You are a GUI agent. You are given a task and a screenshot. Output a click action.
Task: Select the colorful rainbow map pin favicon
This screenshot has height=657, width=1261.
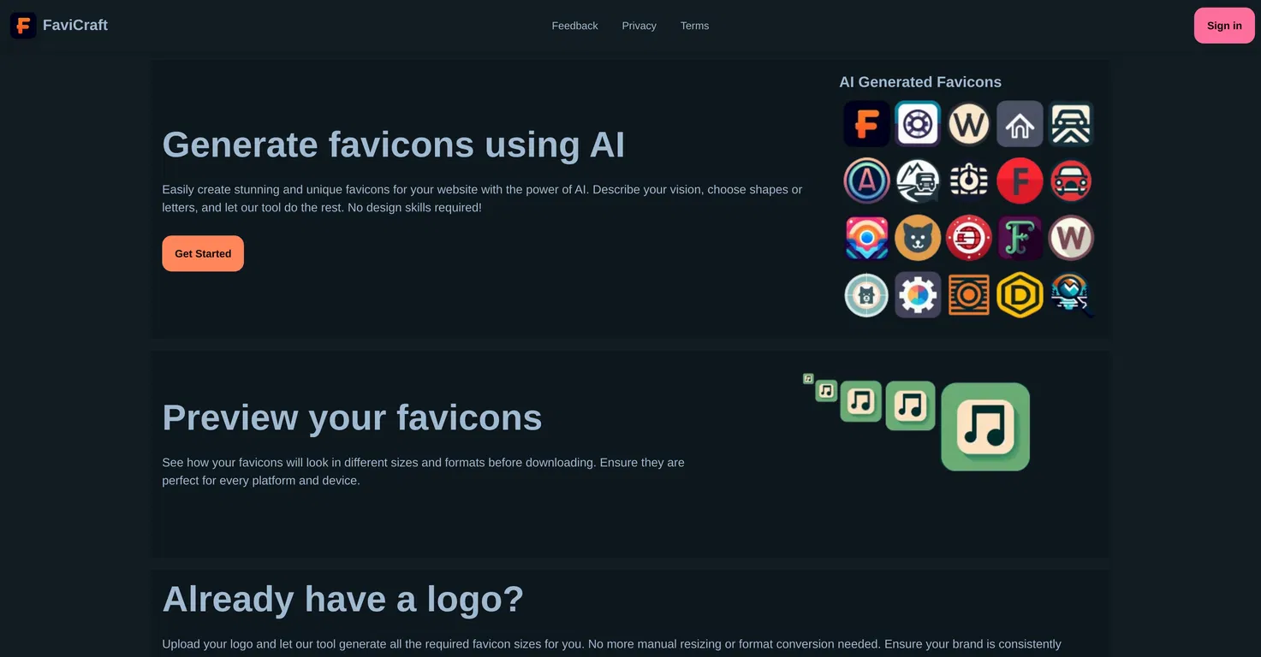click(x=866, y=238)
